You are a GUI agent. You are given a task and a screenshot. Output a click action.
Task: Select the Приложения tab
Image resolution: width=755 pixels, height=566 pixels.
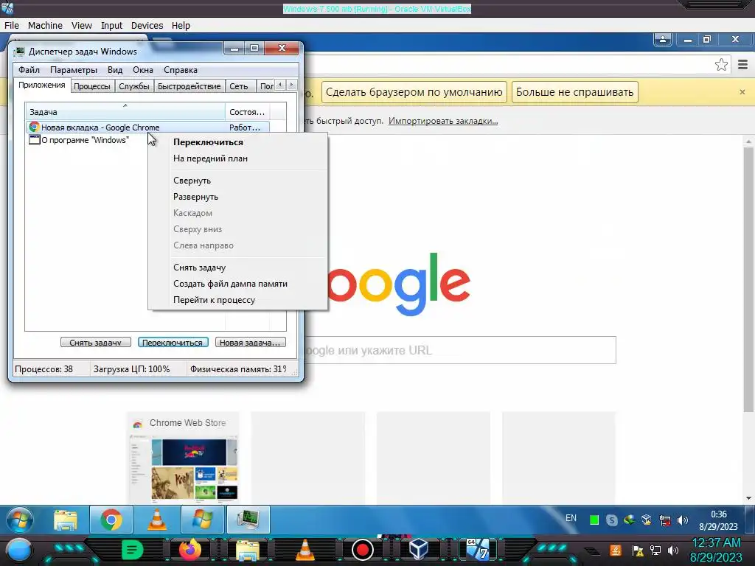(42, 85)
